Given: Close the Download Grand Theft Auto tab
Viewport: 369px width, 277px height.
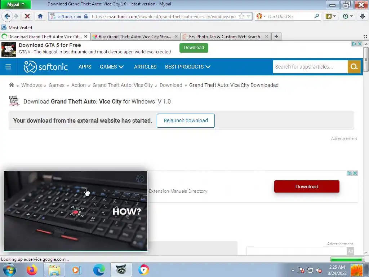Looking at the screenshot, I should [x=86, y=36].
